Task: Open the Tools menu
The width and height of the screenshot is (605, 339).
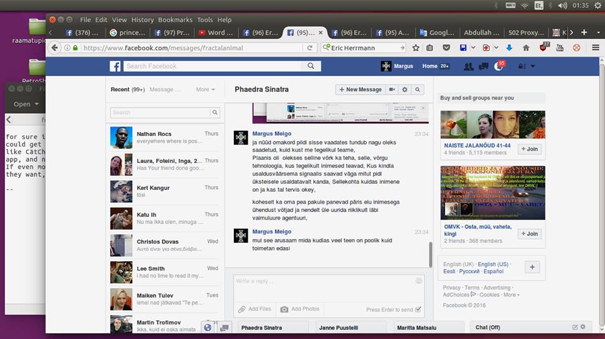Action: 205,19
